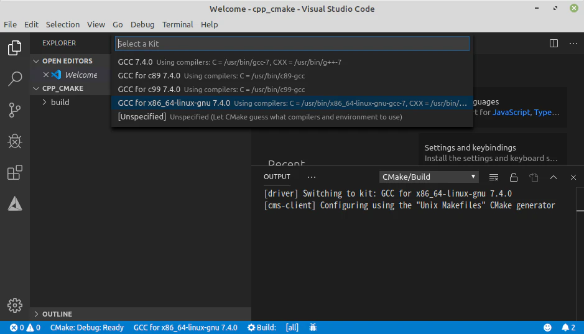Screen dimensions: 584x334
Task: Choose GCC for x86_64-linux-gnu 7.4.0 kit
Action: click(292, 103)
